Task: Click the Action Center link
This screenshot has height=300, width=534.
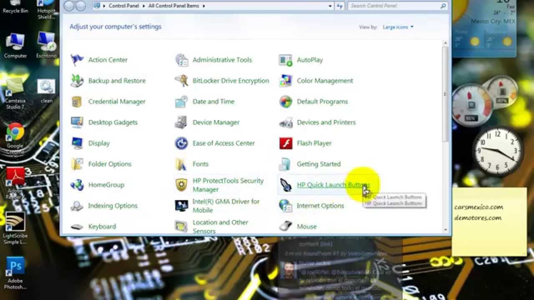Action: 108,60
